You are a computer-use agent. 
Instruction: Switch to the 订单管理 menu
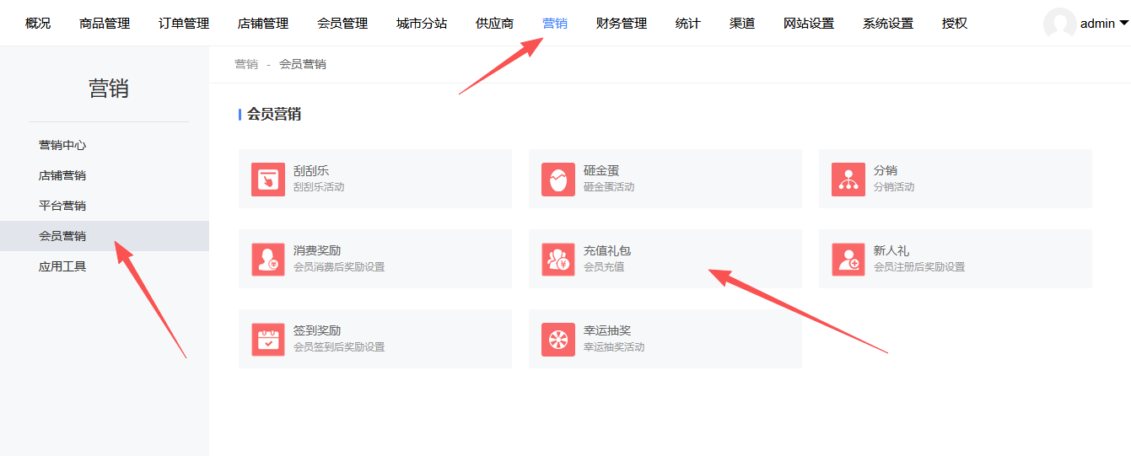pyautogui.click(x=184, y=24)
